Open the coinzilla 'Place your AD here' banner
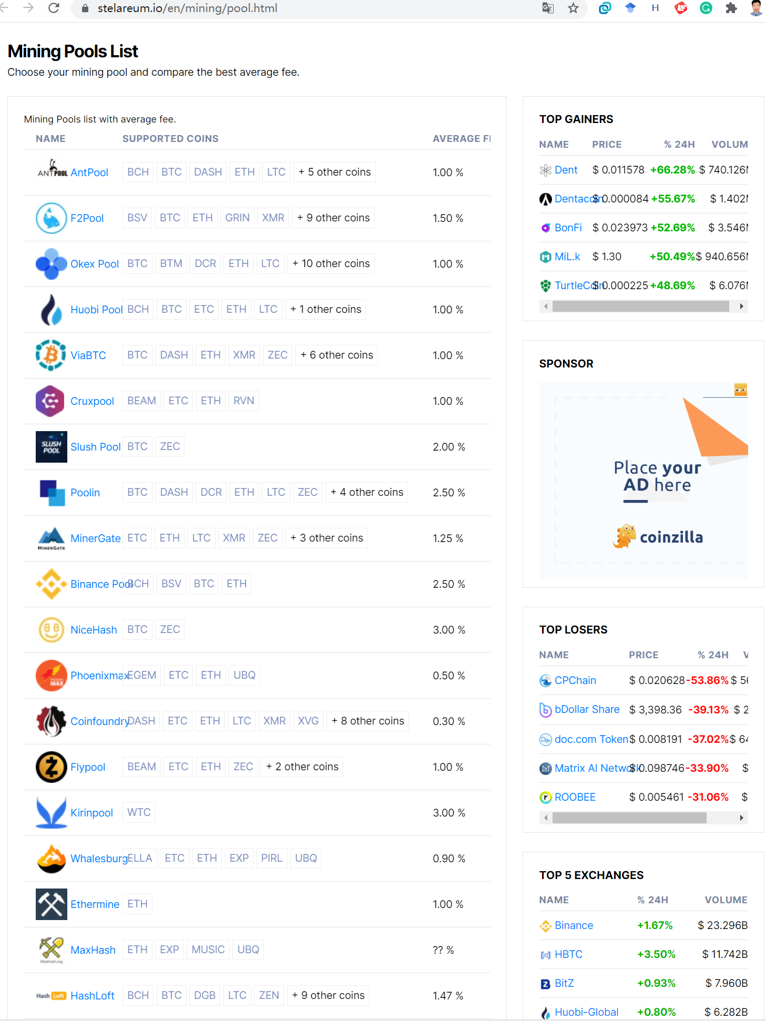Image resolution: width=766 pixels, height=1021 pixels. click(x=644, y=481)
